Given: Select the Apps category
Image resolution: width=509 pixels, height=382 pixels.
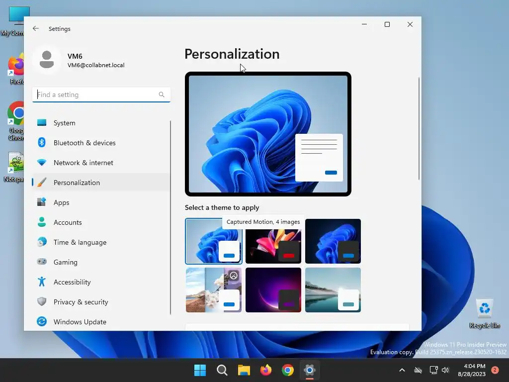Looking at the screenshot, I should pyautogui.click(x=101, y=202).
